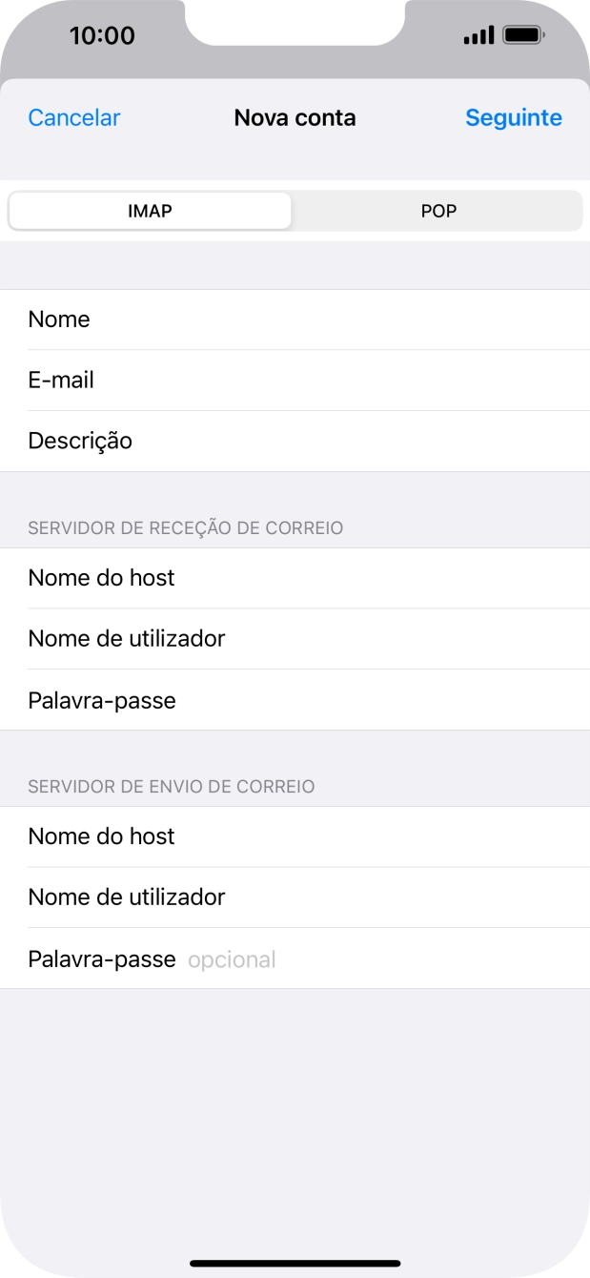The height and width of the screenshot is (1278, 590).
Task: Switch to the POP tab
Action: 437,211
